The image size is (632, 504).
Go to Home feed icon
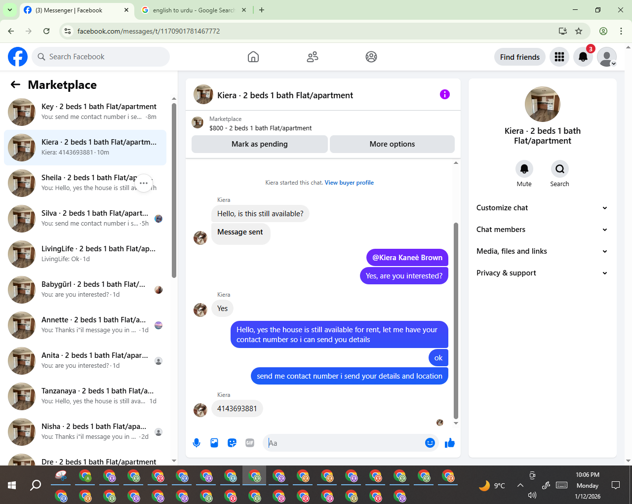pos(253,57)
